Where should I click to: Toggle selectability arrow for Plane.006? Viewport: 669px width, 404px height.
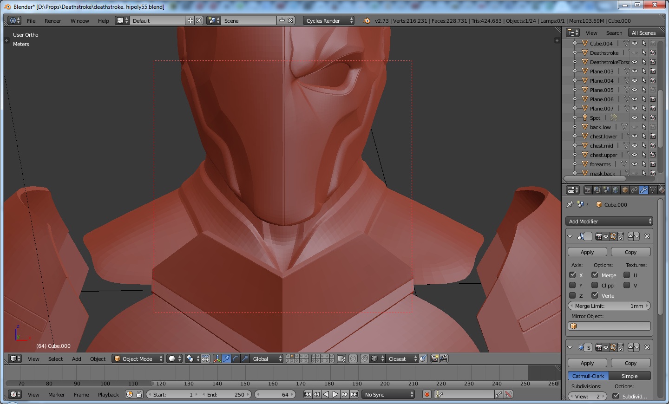click(644, 99)
